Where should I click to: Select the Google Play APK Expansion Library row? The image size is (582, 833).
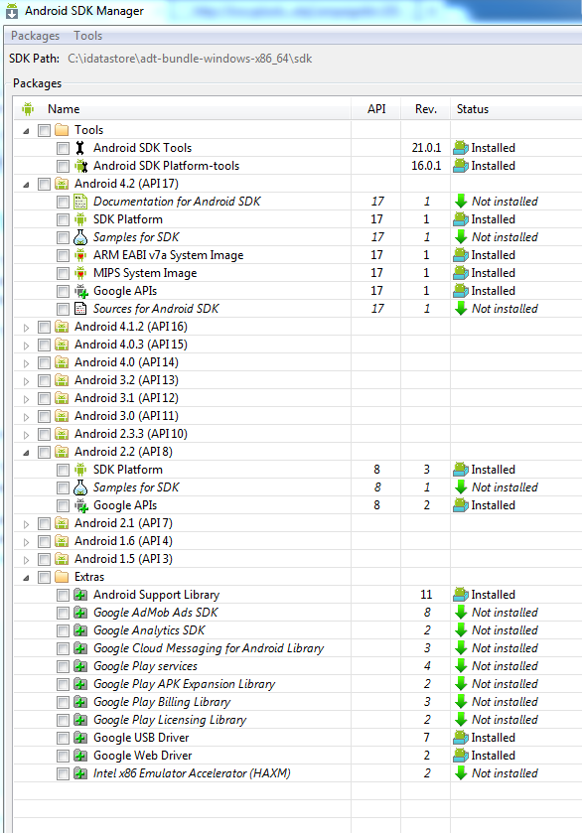[298, 684]
